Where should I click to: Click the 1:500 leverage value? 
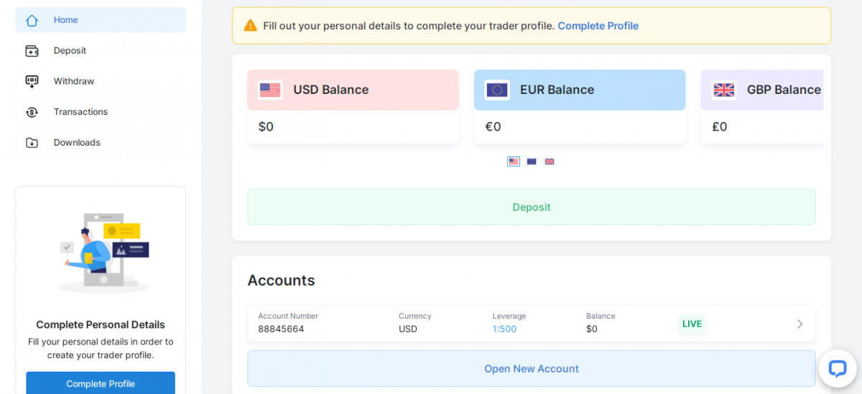pos(504,329)
